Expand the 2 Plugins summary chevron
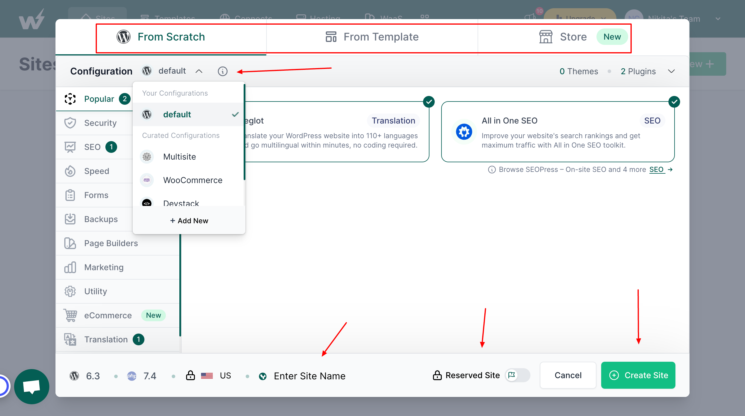The width and height of the screenshot is (745, 416). pyautogui.click(x=672, y=71)
